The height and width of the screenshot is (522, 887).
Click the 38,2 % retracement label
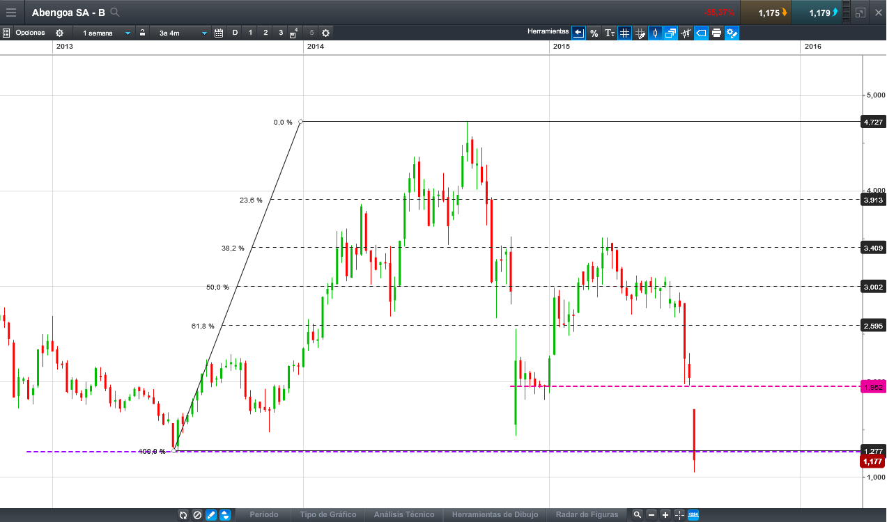[x=233, y=248]
